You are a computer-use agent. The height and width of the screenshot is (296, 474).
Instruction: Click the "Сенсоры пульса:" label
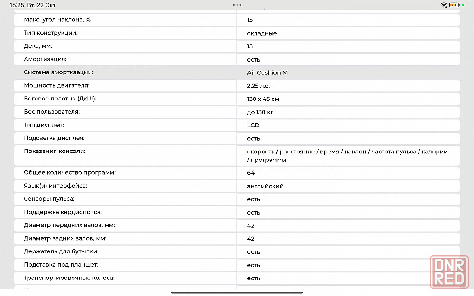(49, 199)
